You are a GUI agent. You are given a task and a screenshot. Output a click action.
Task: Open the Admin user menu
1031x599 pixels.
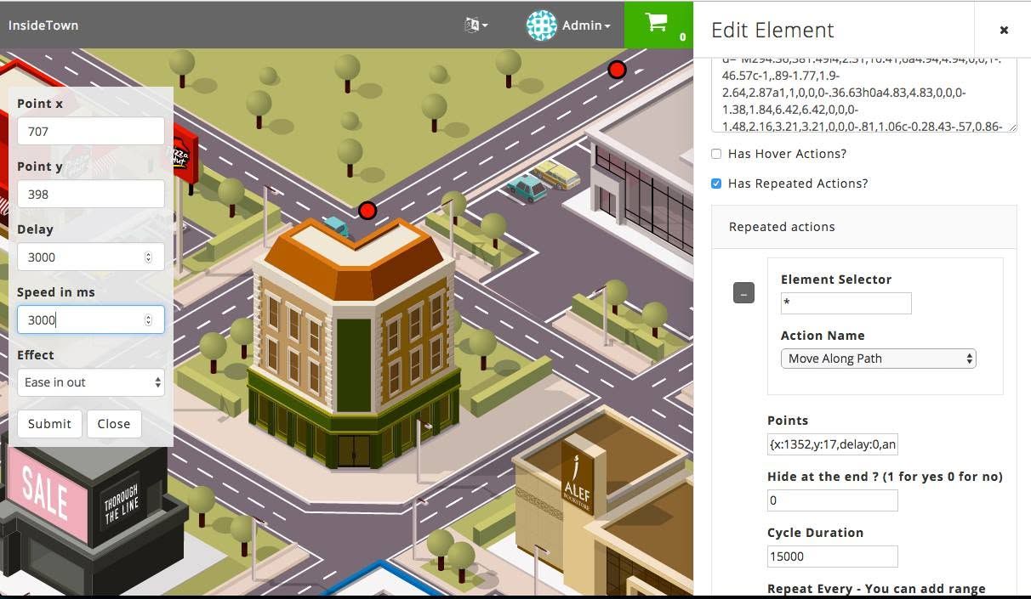click(586, 25)
